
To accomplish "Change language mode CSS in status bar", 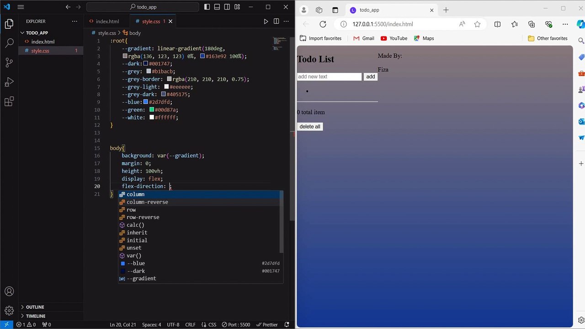I will coord(208,324).
